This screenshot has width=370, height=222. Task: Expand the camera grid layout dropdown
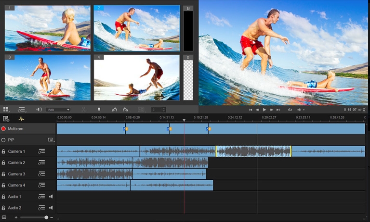6,110
